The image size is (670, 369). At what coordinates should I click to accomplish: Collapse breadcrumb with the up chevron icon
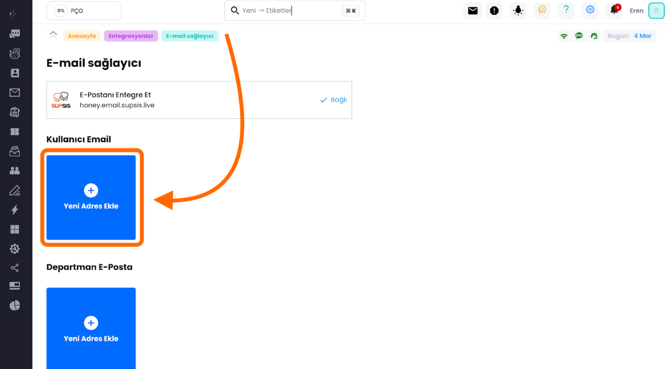click(x=53, y=35)
